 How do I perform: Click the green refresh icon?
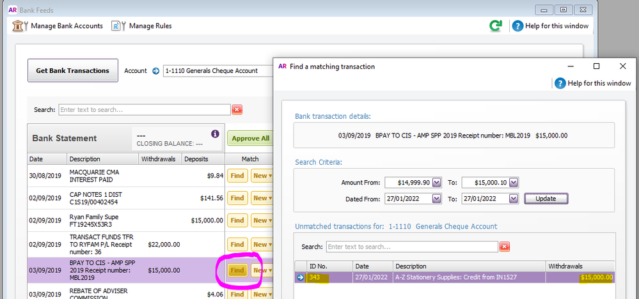tap(495, 26)
